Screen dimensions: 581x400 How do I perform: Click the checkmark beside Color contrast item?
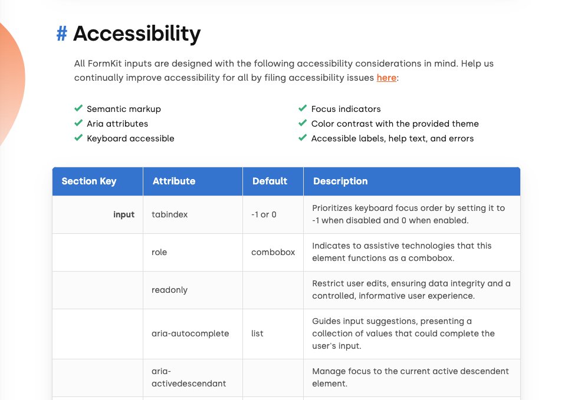pyautogui.click(x=303, y=123)
